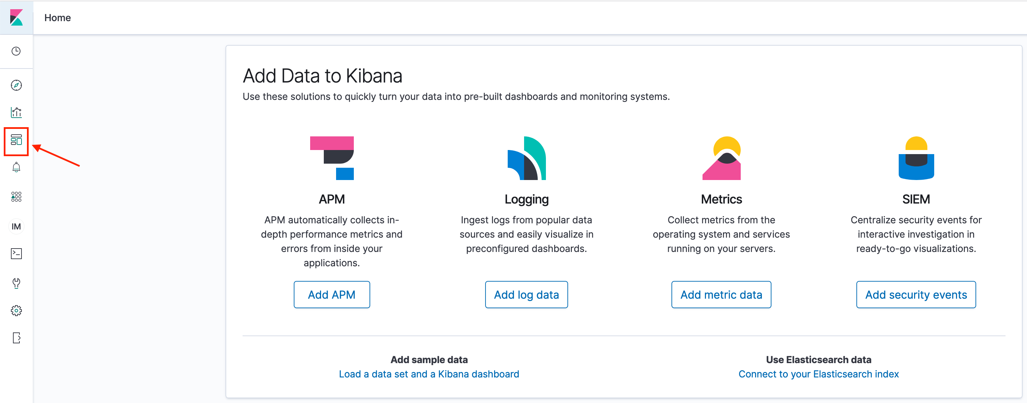Click the APM logo graphic
This screenshot has height=403, width=1027.
click(332, 158)
